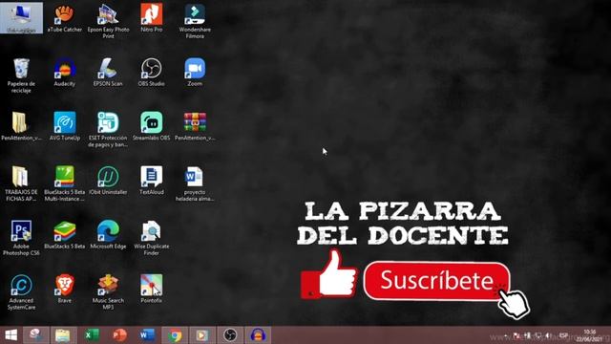The height and width of the screenshot is (344, 611).
Task: Open TextAloud desktop shortcut
Action: point(152,181)
